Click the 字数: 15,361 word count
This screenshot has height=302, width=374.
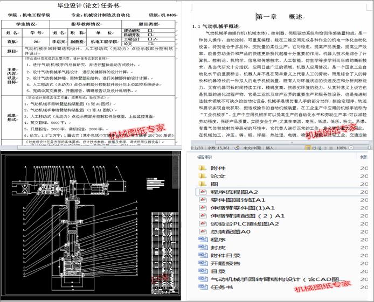coord(218,148)
